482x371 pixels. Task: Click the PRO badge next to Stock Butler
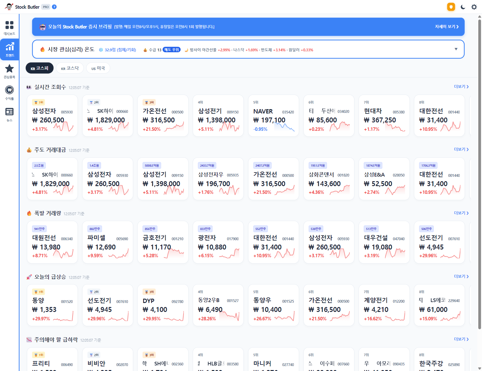click(46, 7)
